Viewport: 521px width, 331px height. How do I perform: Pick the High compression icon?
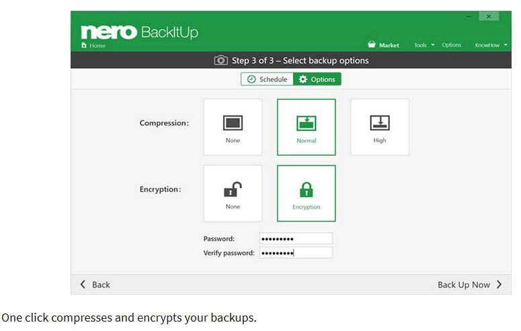380,122
